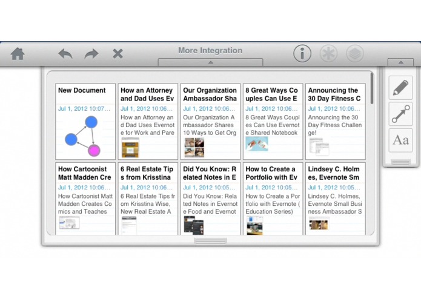
Task: Click the Redo arrow icon
Action: coord(91,54)
